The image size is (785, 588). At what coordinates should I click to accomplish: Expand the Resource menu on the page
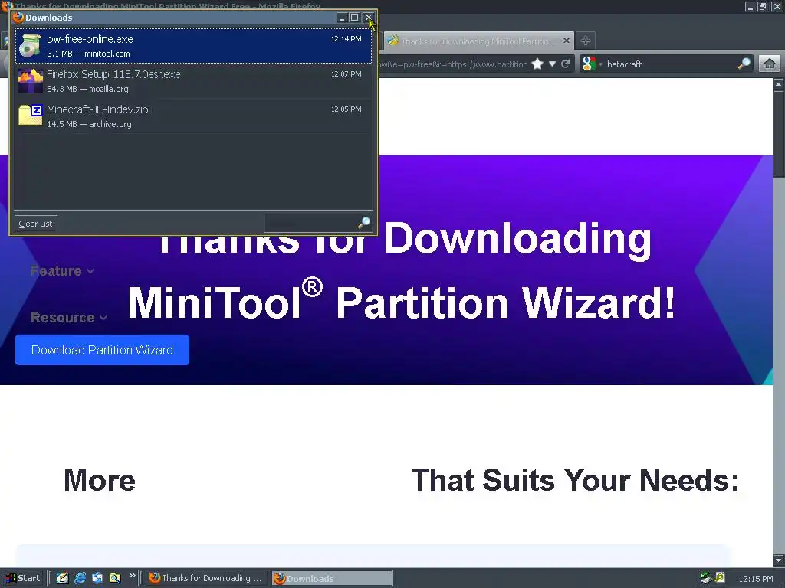tap(69, 318)
